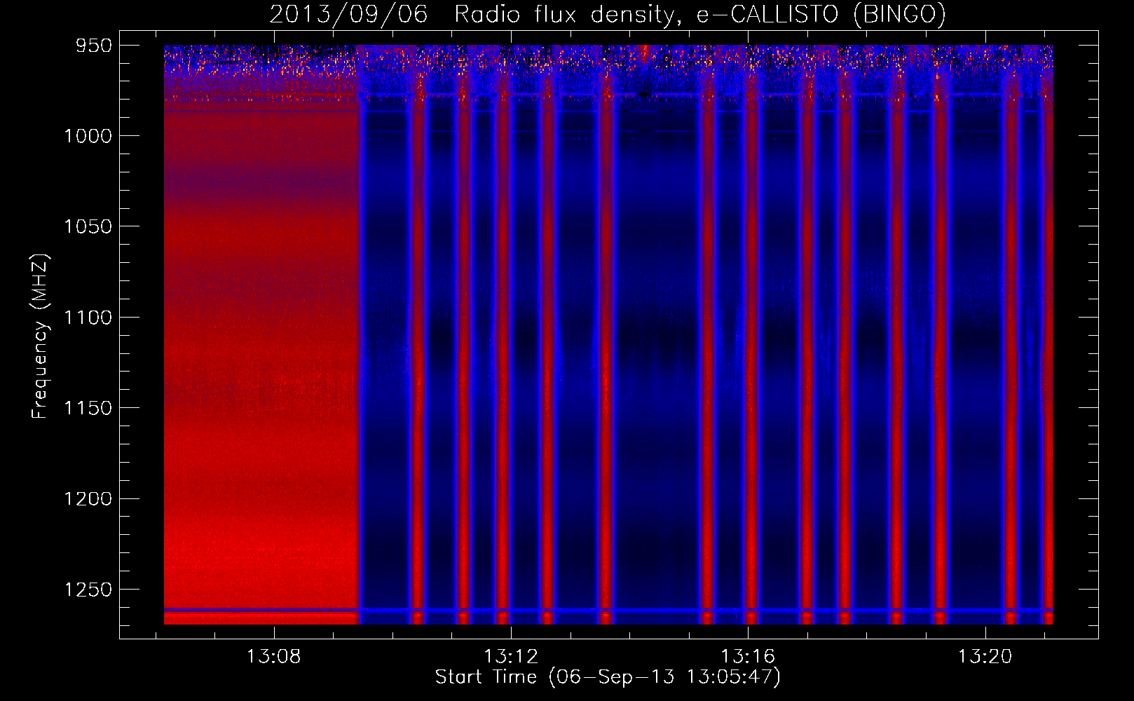Click the 'Start Time (06-Sep-13 13:05:47)' label

point(608,677)
